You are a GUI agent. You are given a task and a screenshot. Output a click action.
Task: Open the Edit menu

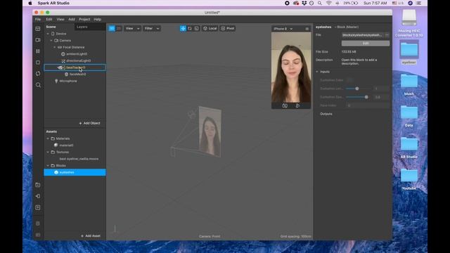[49, 19]
